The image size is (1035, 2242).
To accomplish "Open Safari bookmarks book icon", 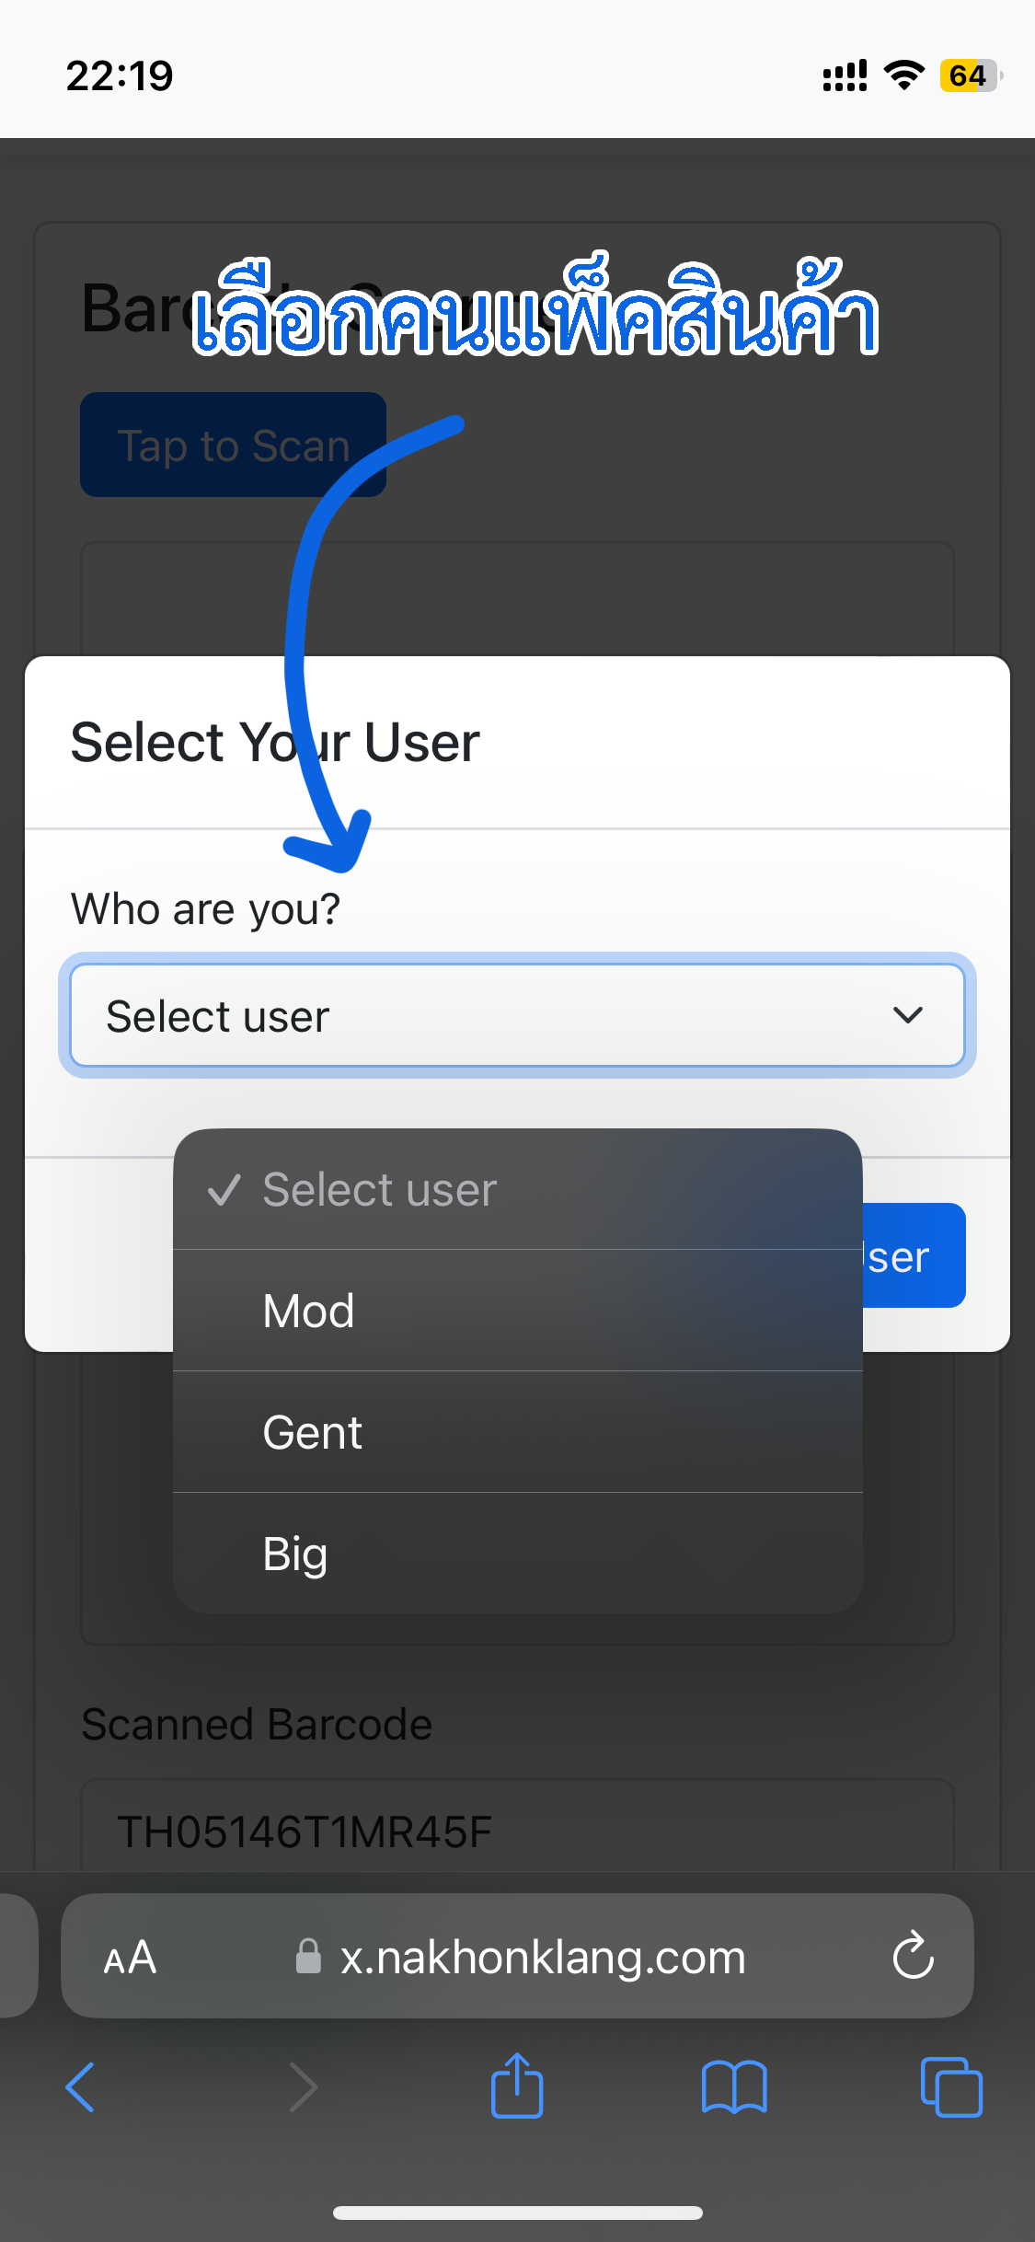I will pyautogui.click(x=733, y=2087).
